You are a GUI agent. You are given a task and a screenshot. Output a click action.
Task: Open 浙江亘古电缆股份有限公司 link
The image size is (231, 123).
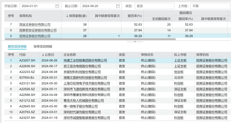click(x=82, y=66)
